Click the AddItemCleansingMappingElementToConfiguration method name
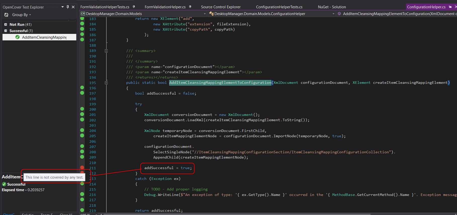Viewport: 457px width, 215px height. coord(220,83)
